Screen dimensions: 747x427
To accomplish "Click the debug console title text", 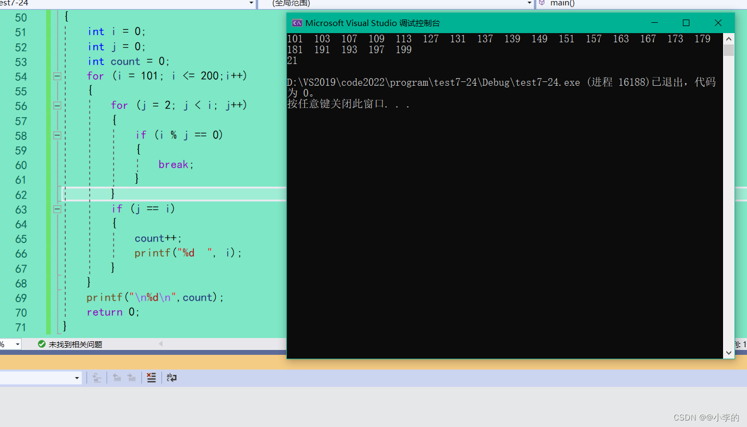I will (x=373, y=23).
